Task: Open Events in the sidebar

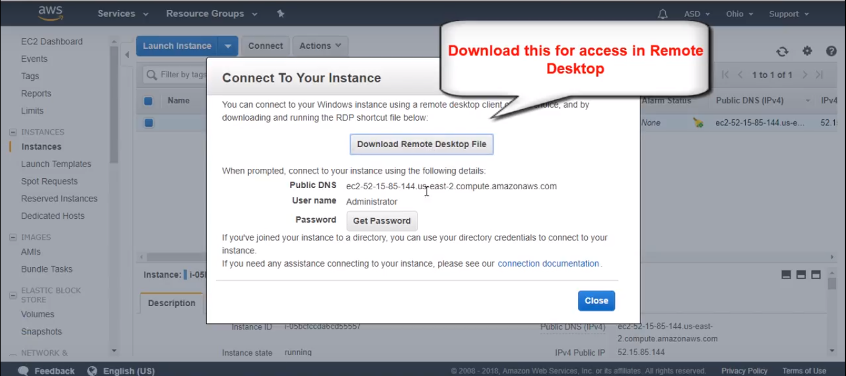Action: pyautogui.click(x=34, y=59)
